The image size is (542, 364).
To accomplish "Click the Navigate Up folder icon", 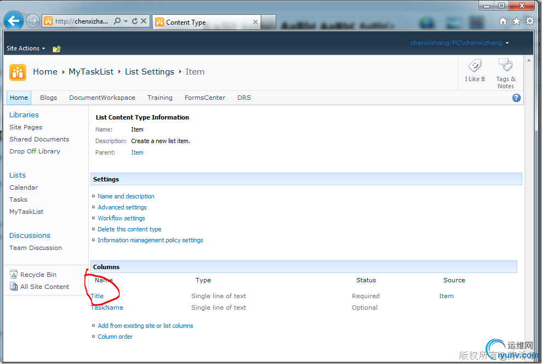I will tap(56, 49).
